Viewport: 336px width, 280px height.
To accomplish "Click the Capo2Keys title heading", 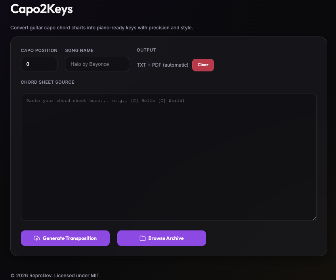I will point(42,9).
